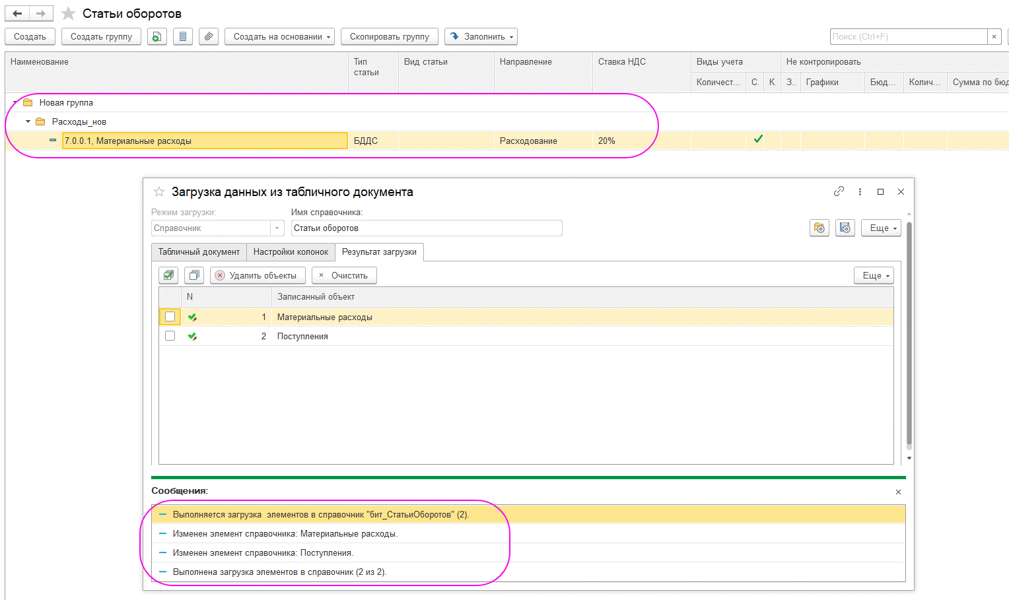Copy the dialog link via chain icon

[x=839, y=191]
